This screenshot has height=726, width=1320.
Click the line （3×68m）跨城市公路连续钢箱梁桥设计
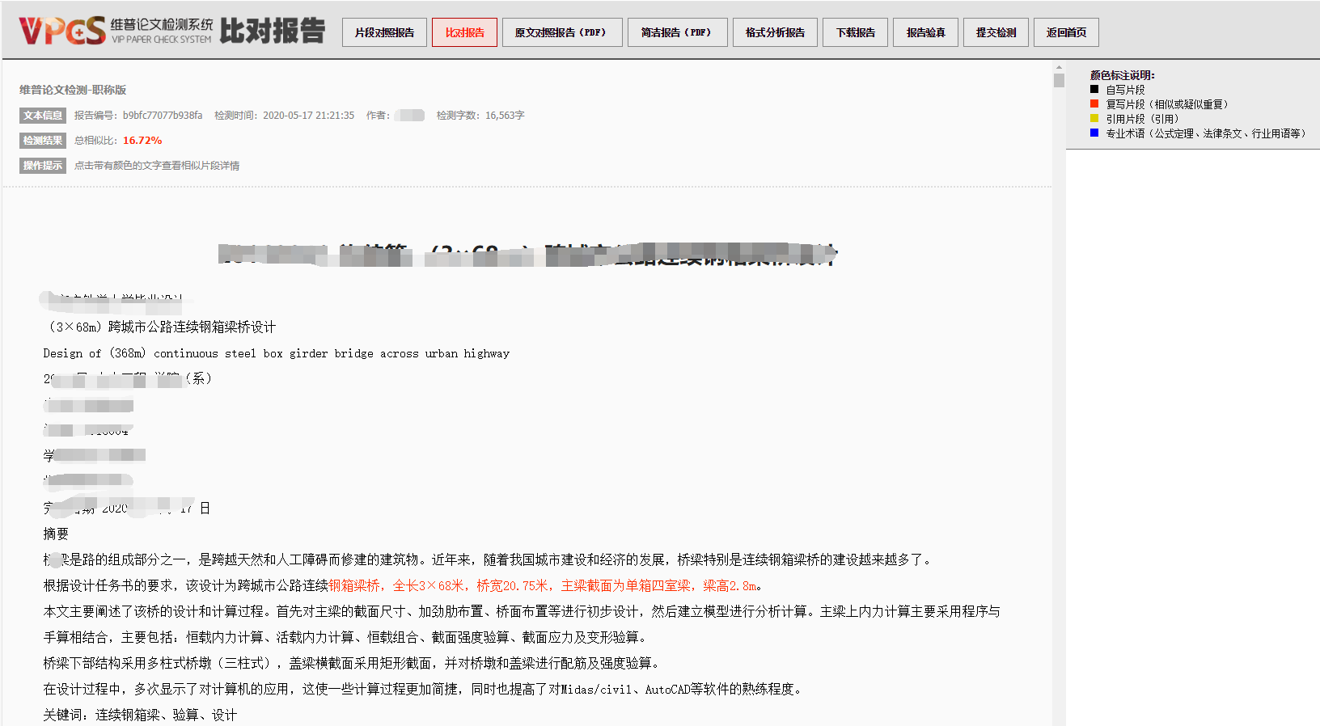pyautogui.click(x=160, y=327)
